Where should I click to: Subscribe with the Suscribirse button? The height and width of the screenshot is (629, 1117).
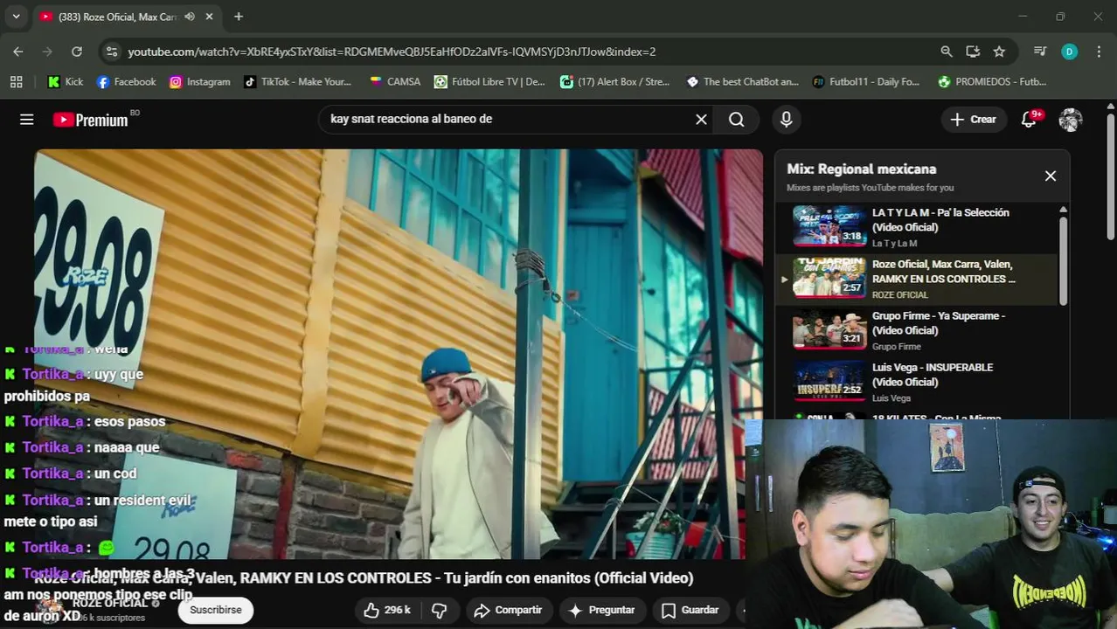tap(216, 610)
